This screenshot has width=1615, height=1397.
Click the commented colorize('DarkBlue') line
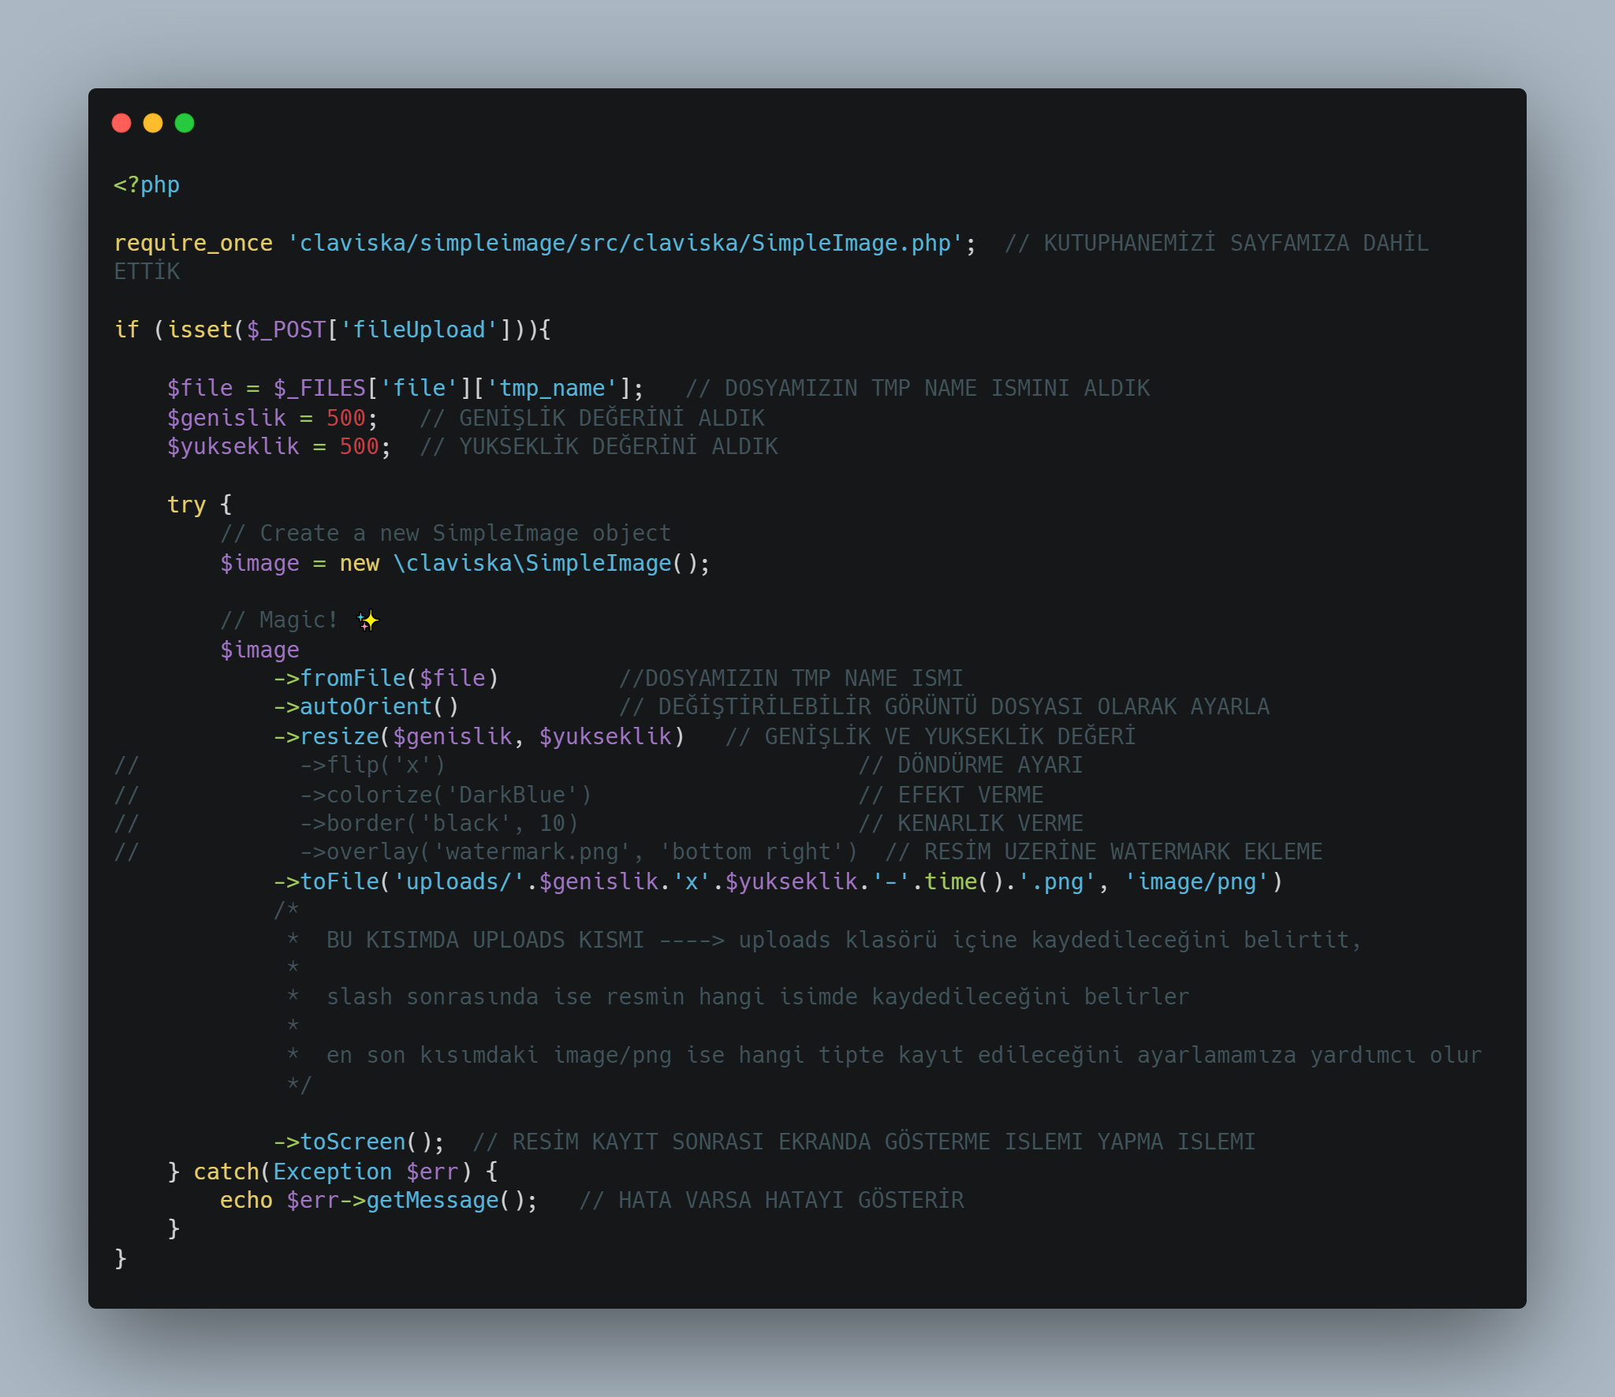tap(446, 795)
